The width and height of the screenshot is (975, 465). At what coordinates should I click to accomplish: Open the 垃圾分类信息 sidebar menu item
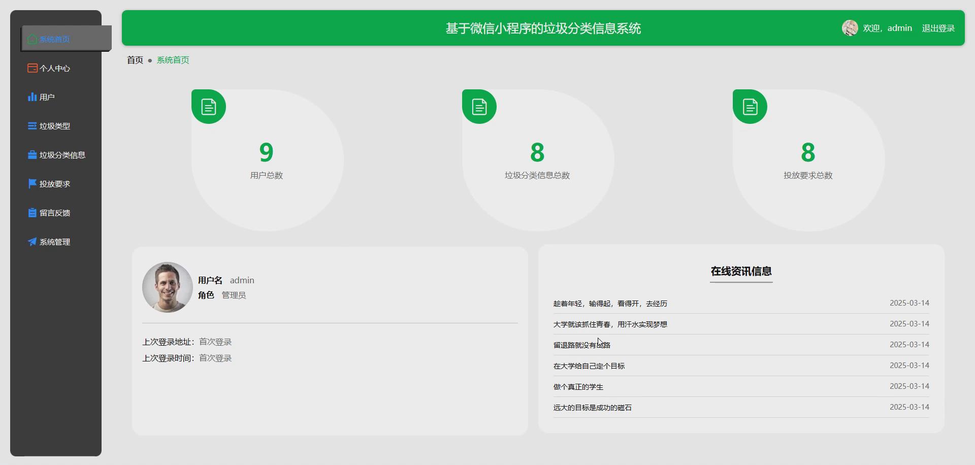pos(62,154)
